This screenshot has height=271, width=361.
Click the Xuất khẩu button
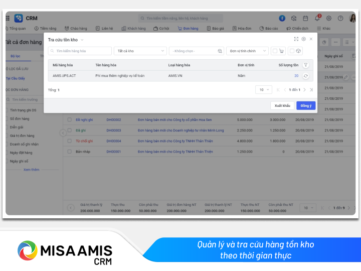tap(282, 105)
